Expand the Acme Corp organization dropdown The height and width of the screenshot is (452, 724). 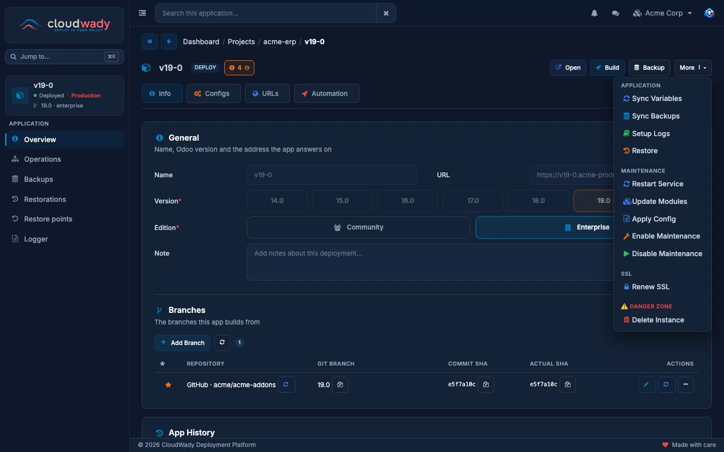coord(663,13)
